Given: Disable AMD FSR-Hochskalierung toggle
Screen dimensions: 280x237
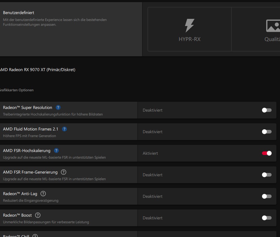Looking at the screenshot, I should 267,153.
